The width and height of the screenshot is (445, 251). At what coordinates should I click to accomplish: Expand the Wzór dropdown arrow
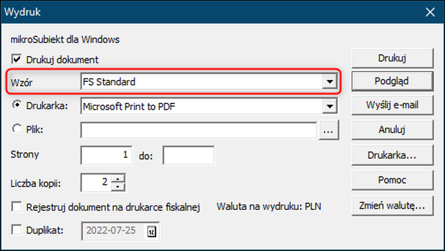(x=329, y=82)
